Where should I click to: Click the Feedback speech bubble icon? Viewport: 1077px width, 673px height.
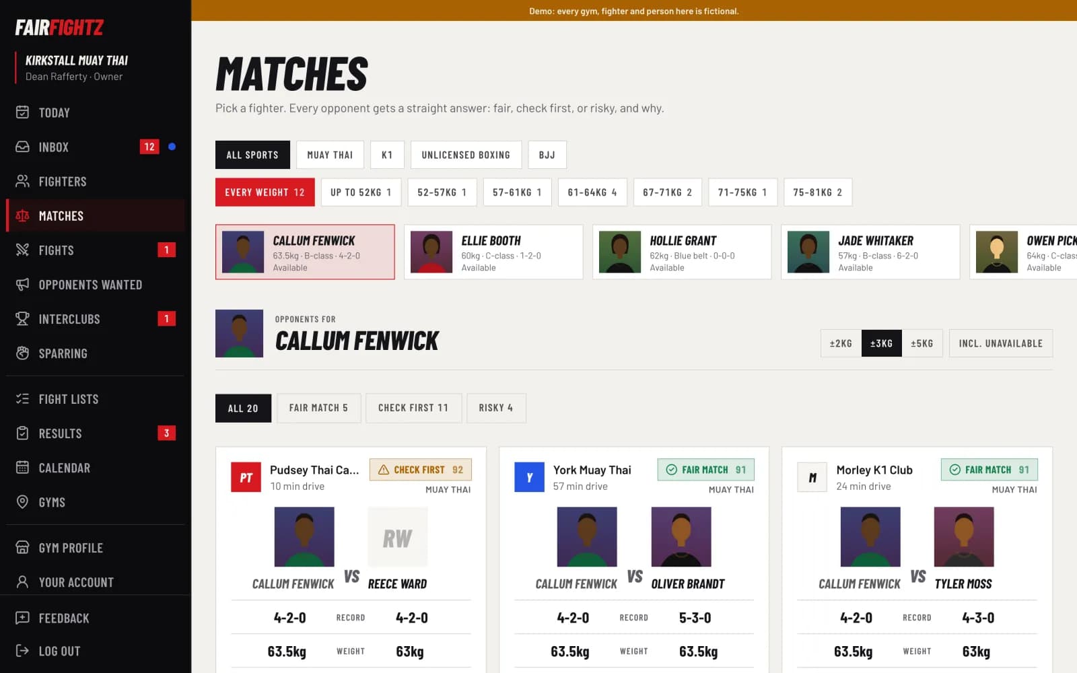tap(22, 618)
